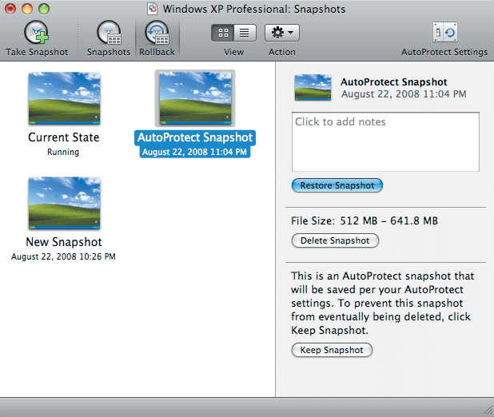The width and height of the screenshot is (494, 417).
Task: Click the AutoProtect Snapshot preview in details pane
Action: tap(313, 88)
